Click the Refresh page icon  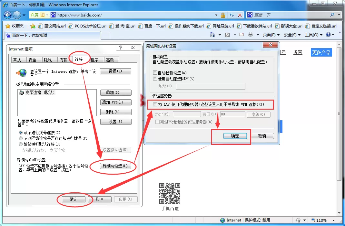pos(232,15)
